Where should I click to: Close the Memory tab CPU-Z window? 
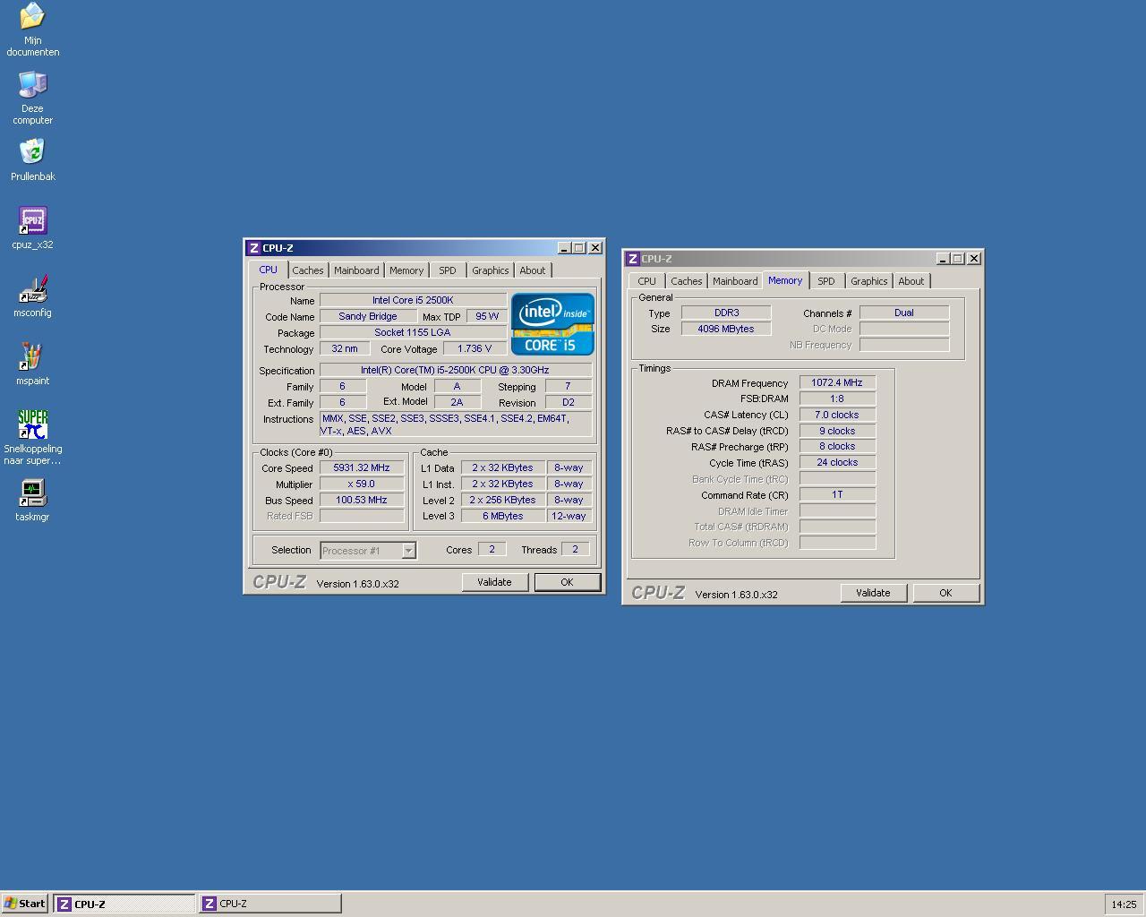(974, 259)
